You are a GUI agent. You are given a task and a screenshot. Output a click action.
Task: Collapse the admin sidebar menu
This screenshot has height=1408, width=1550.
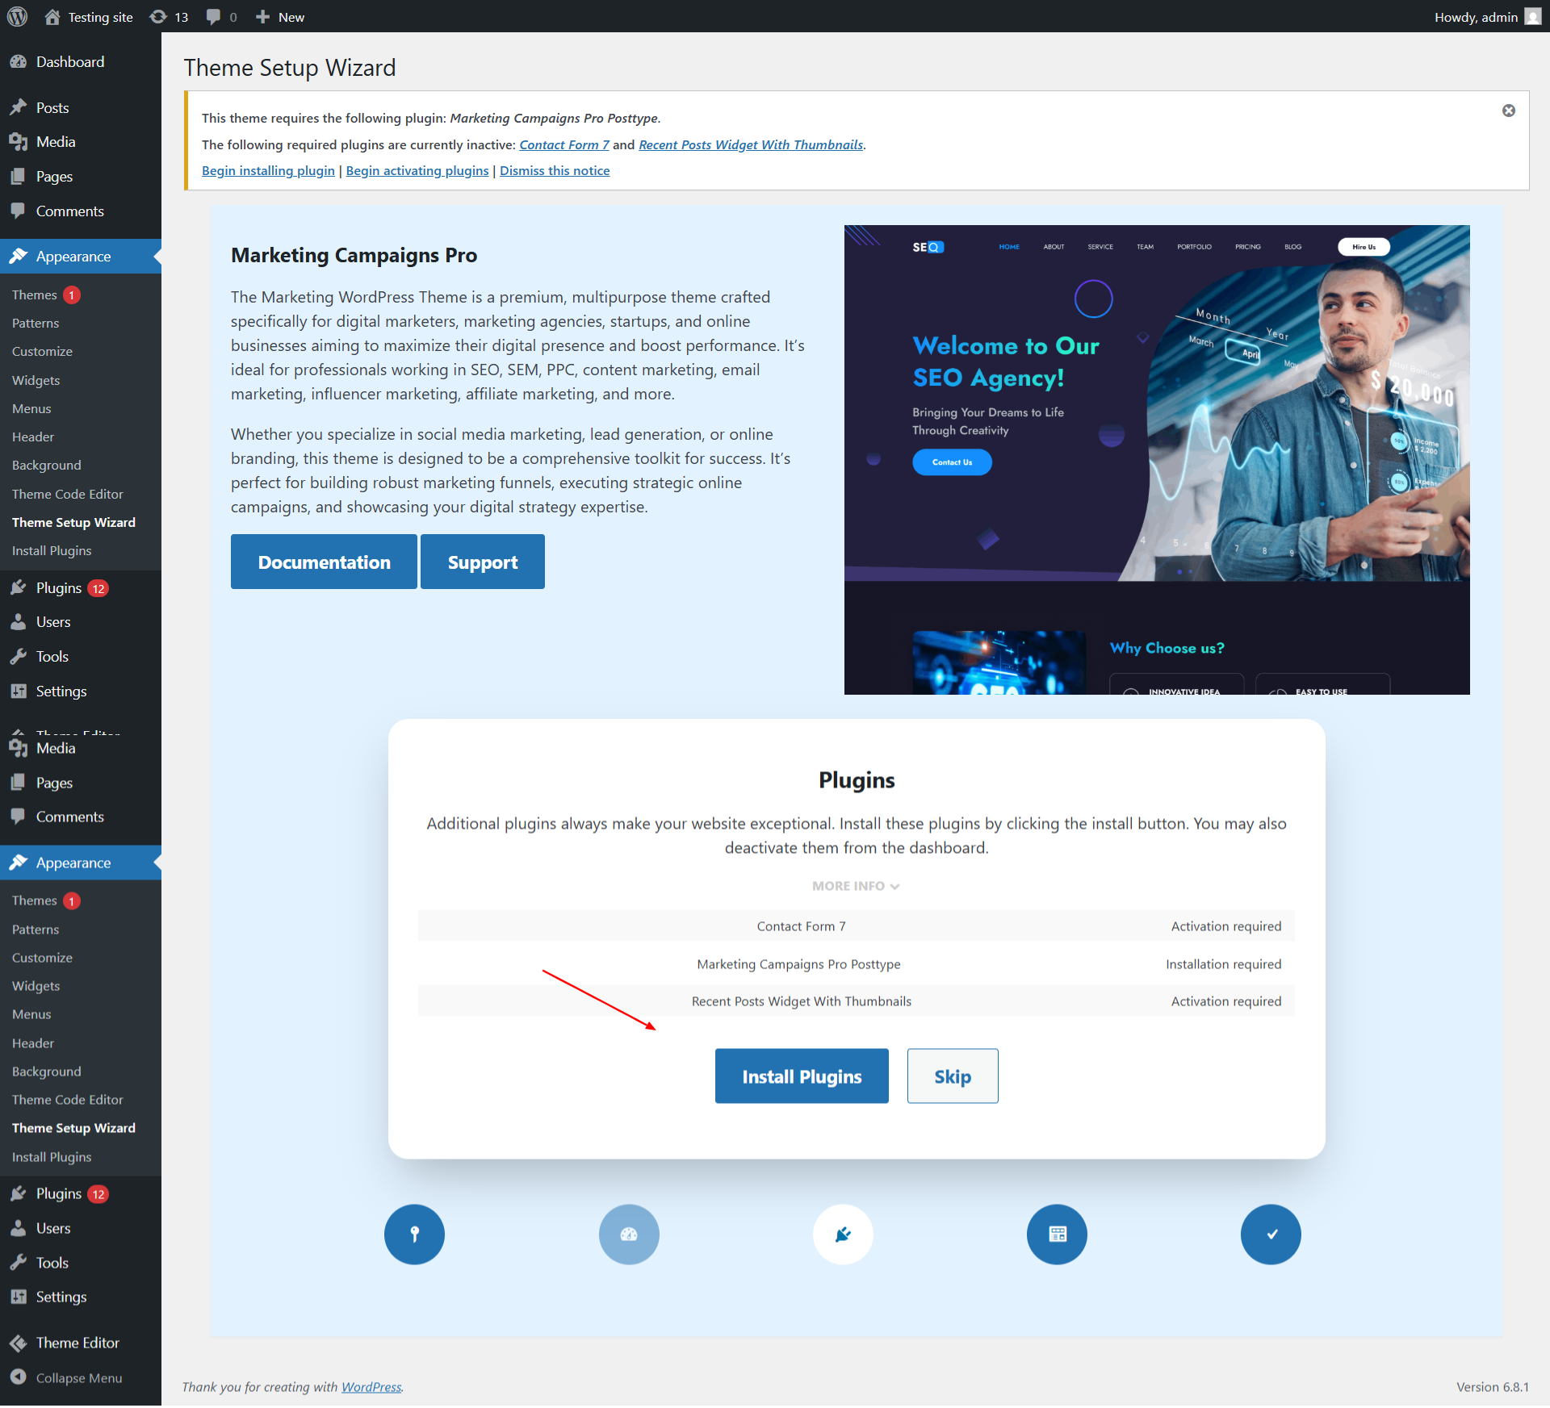point(78,1379)
